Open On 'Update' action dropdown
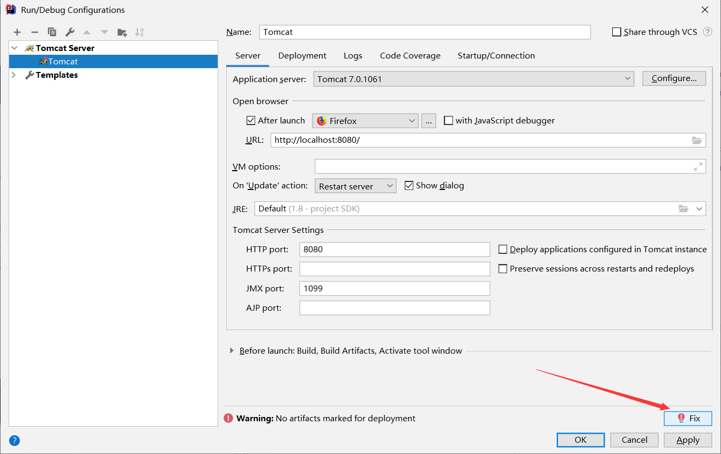721x454 pixels. click(355, 186)
